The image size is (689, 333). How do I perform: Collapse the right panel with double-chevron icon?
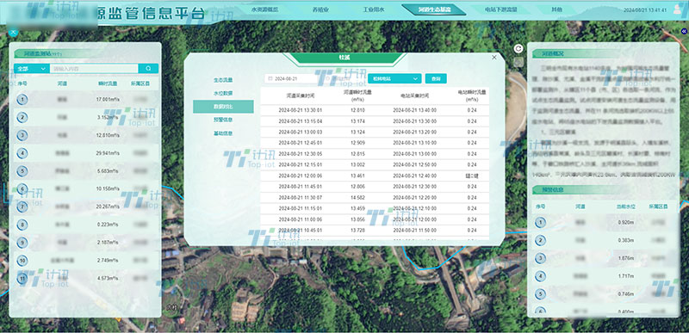(684, 31)
